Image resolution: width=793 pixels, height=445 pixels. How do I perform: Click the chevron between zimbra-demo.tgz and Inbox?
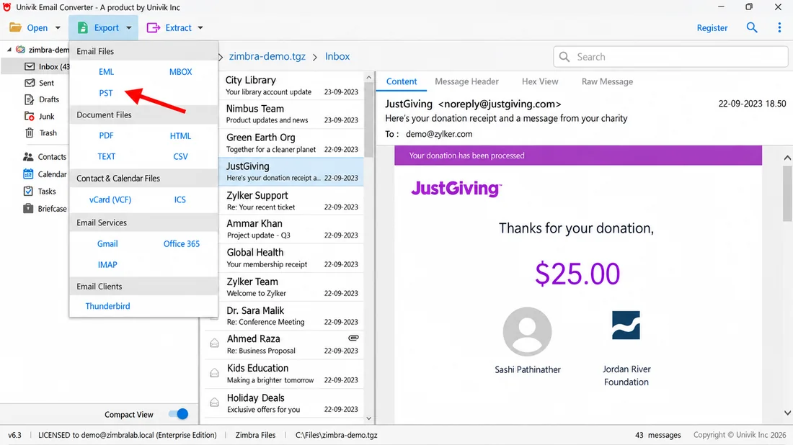coord(315,57)
